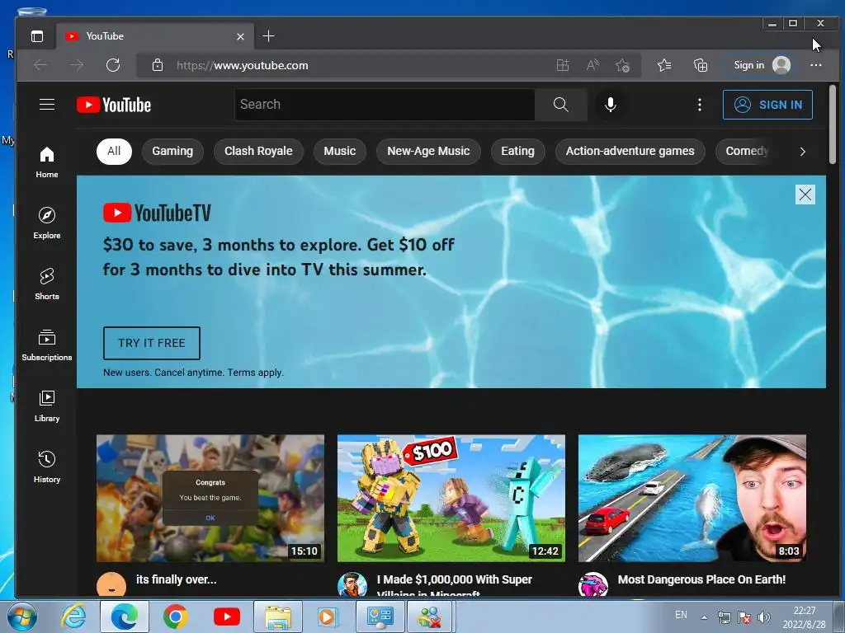
Task: Open the Windows Start menu
Action: (22, 617)
